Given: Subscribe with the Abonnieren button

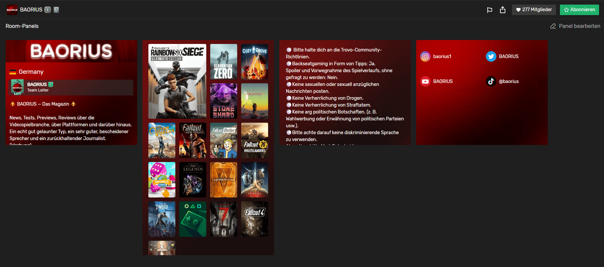Looking at the screenshot, I should tap(579, 10).
